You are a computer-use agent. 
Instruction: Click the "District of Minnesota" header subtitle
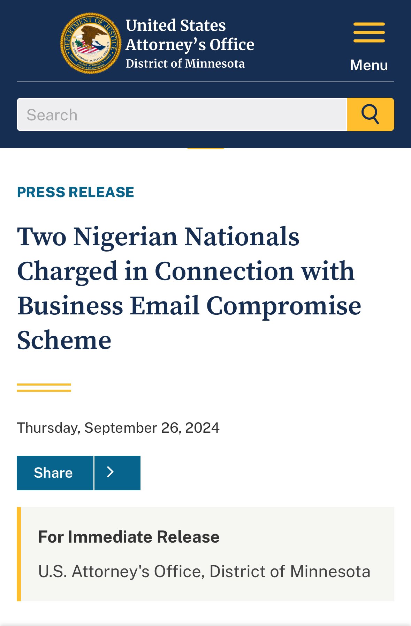coord(185,64)
